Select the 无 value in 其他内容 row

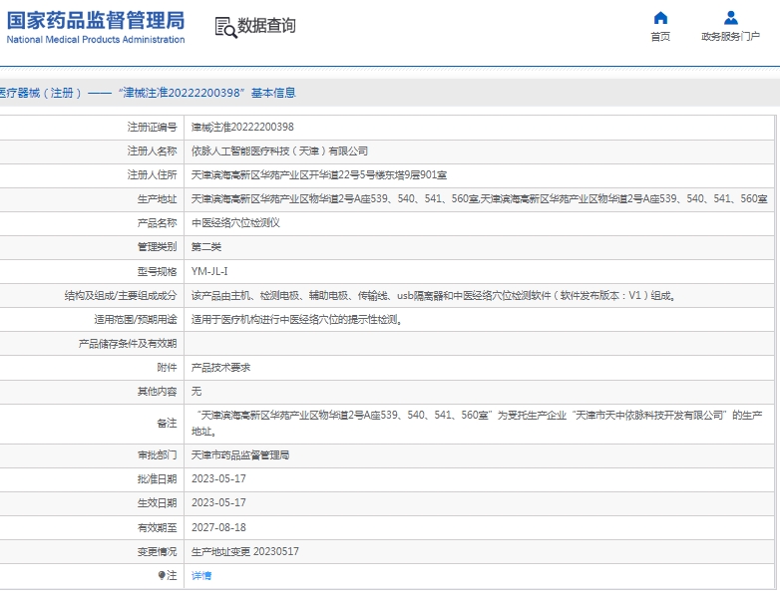point(196,392)
